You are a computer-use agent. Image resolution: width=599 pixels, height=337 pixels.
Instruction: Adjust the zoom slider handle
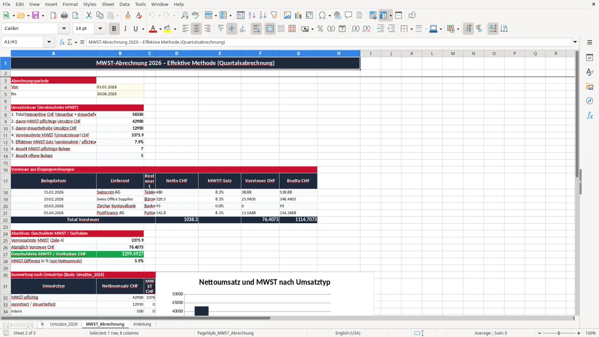[x=559, y=333]
